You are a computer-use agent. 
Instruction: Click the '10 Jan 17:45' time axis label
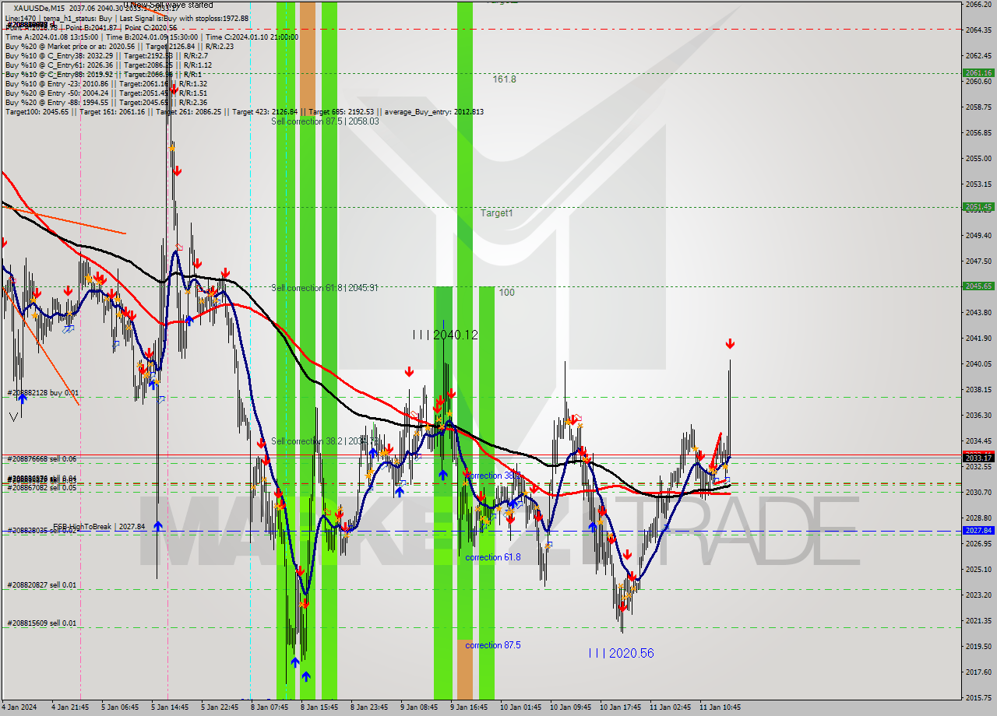coord(620,707)
